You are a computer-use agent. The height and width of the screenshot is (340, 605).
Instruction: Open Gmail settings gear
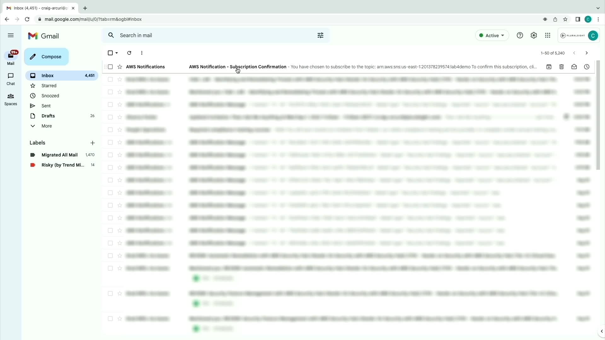pyautogui.click(x=533, y=36)
